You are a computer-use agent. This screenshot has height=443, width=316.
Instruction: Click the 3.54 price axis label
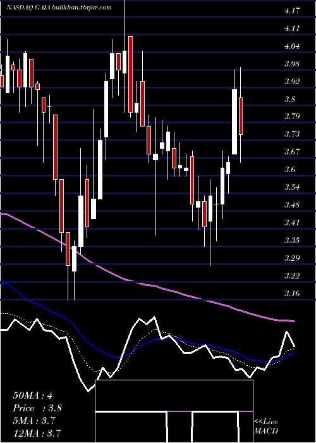(292, 187)
